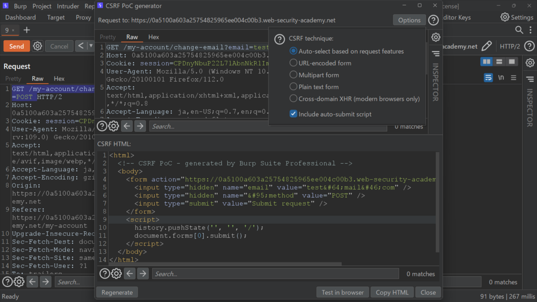Click Inspector list icon in CSRF dialog
537x302 pixels.
tap(435, 54)
